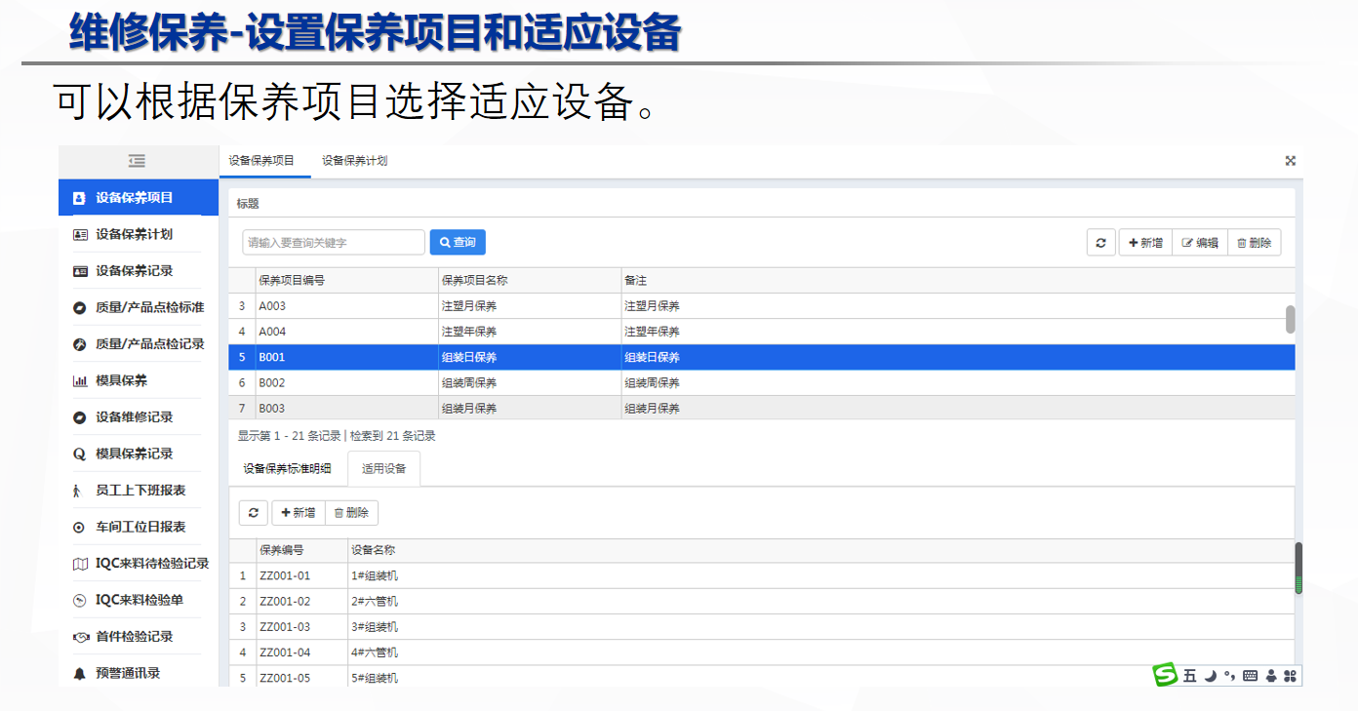Click the 预警通讯录 bell icon

[x=80, y=673]
